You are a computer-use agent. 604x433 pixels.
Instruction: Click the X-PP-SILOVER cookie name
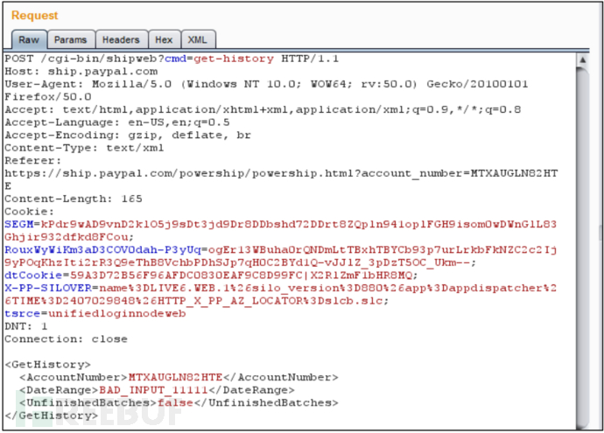(48, 289)
